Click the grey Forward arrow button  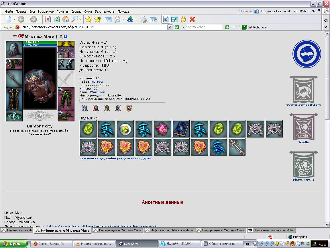click(34, 20)
